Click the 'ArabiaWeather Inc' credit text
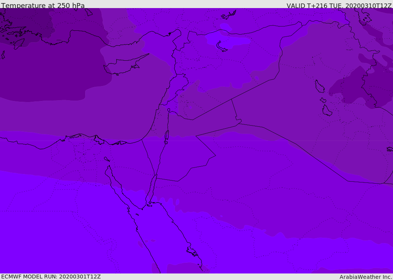The width and height of the screenshot is (393, 280). [366, 277]
